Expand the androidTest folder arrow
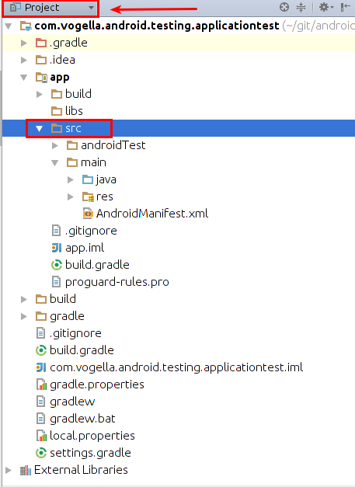Screen dimensions: 355x487 (x=55, y=145)
